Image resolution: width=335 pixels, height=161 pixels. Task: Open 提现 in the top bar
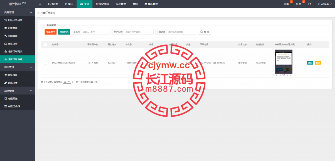coord(298,4)
